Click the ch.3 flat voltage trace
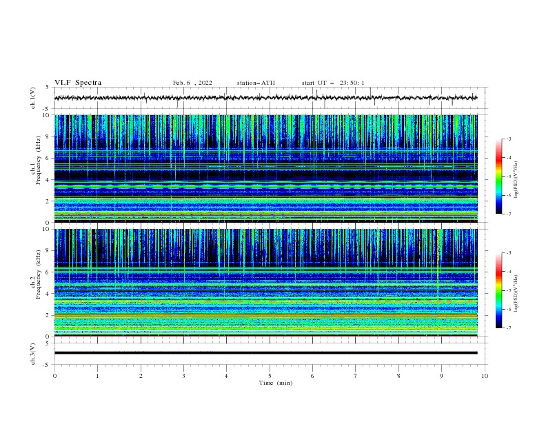Screen dimensions: 546x422 (265, 353)
